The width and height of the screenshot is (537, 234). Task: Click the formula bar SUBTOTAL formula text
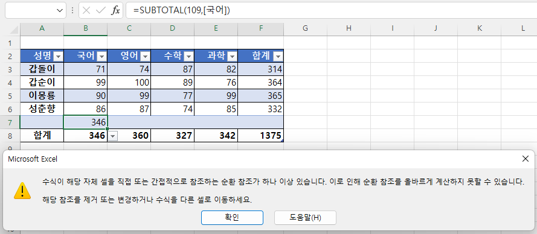pyautogui.click(x=182, y=11)
